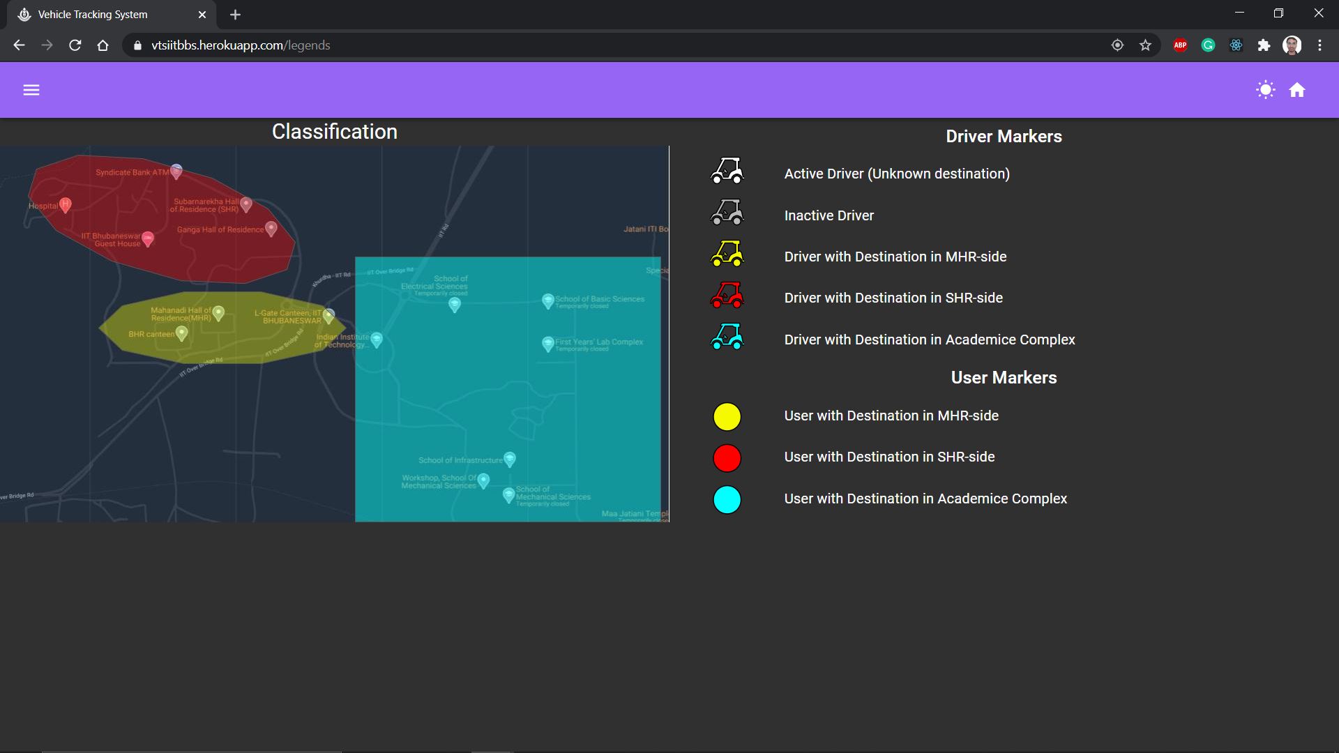This screenshot has width=1339, height=753.
Task: Click the white Active Driver cart icon
Action: (727, 172)
